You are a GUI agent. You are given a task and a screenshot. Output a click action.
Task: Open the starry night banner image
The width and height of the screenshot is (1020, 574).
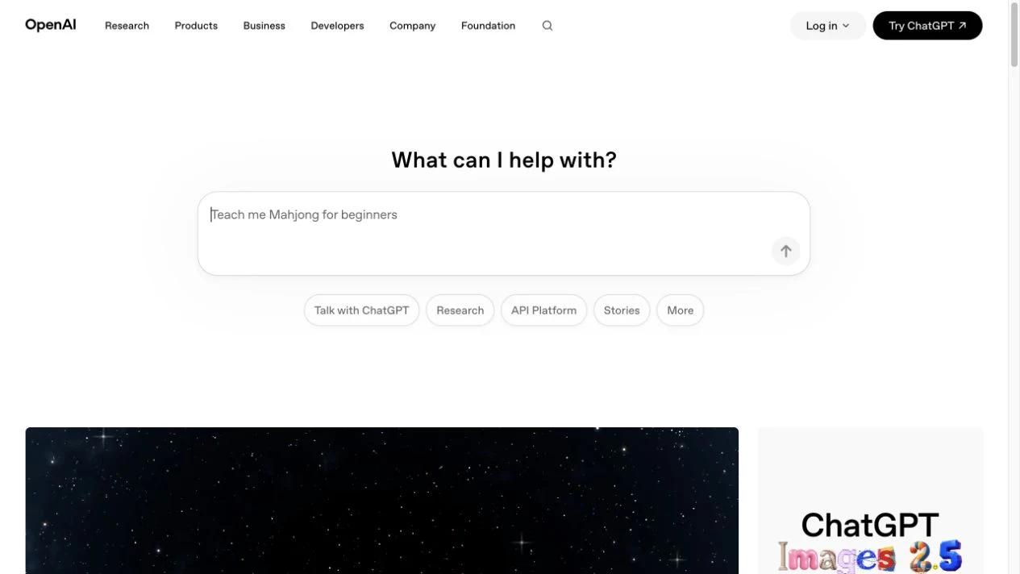pos(382,501)
